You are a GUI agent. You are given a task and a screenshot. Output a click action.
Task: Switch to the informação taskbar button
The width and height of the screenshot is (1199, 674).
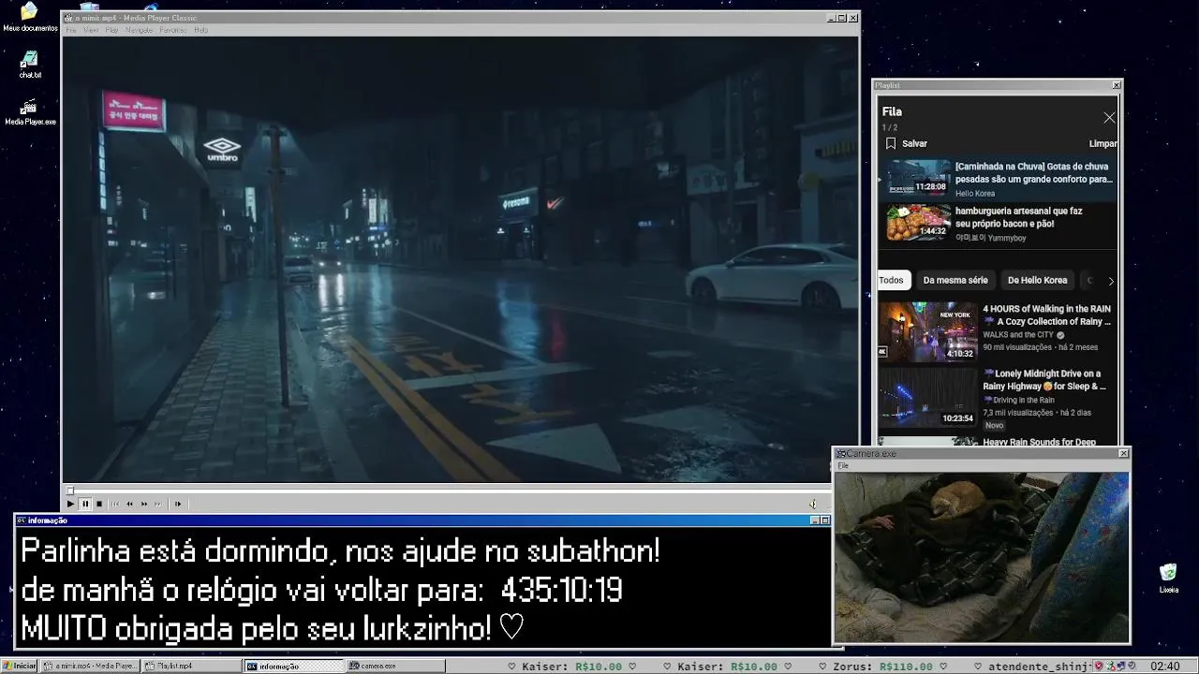point(294,666)
